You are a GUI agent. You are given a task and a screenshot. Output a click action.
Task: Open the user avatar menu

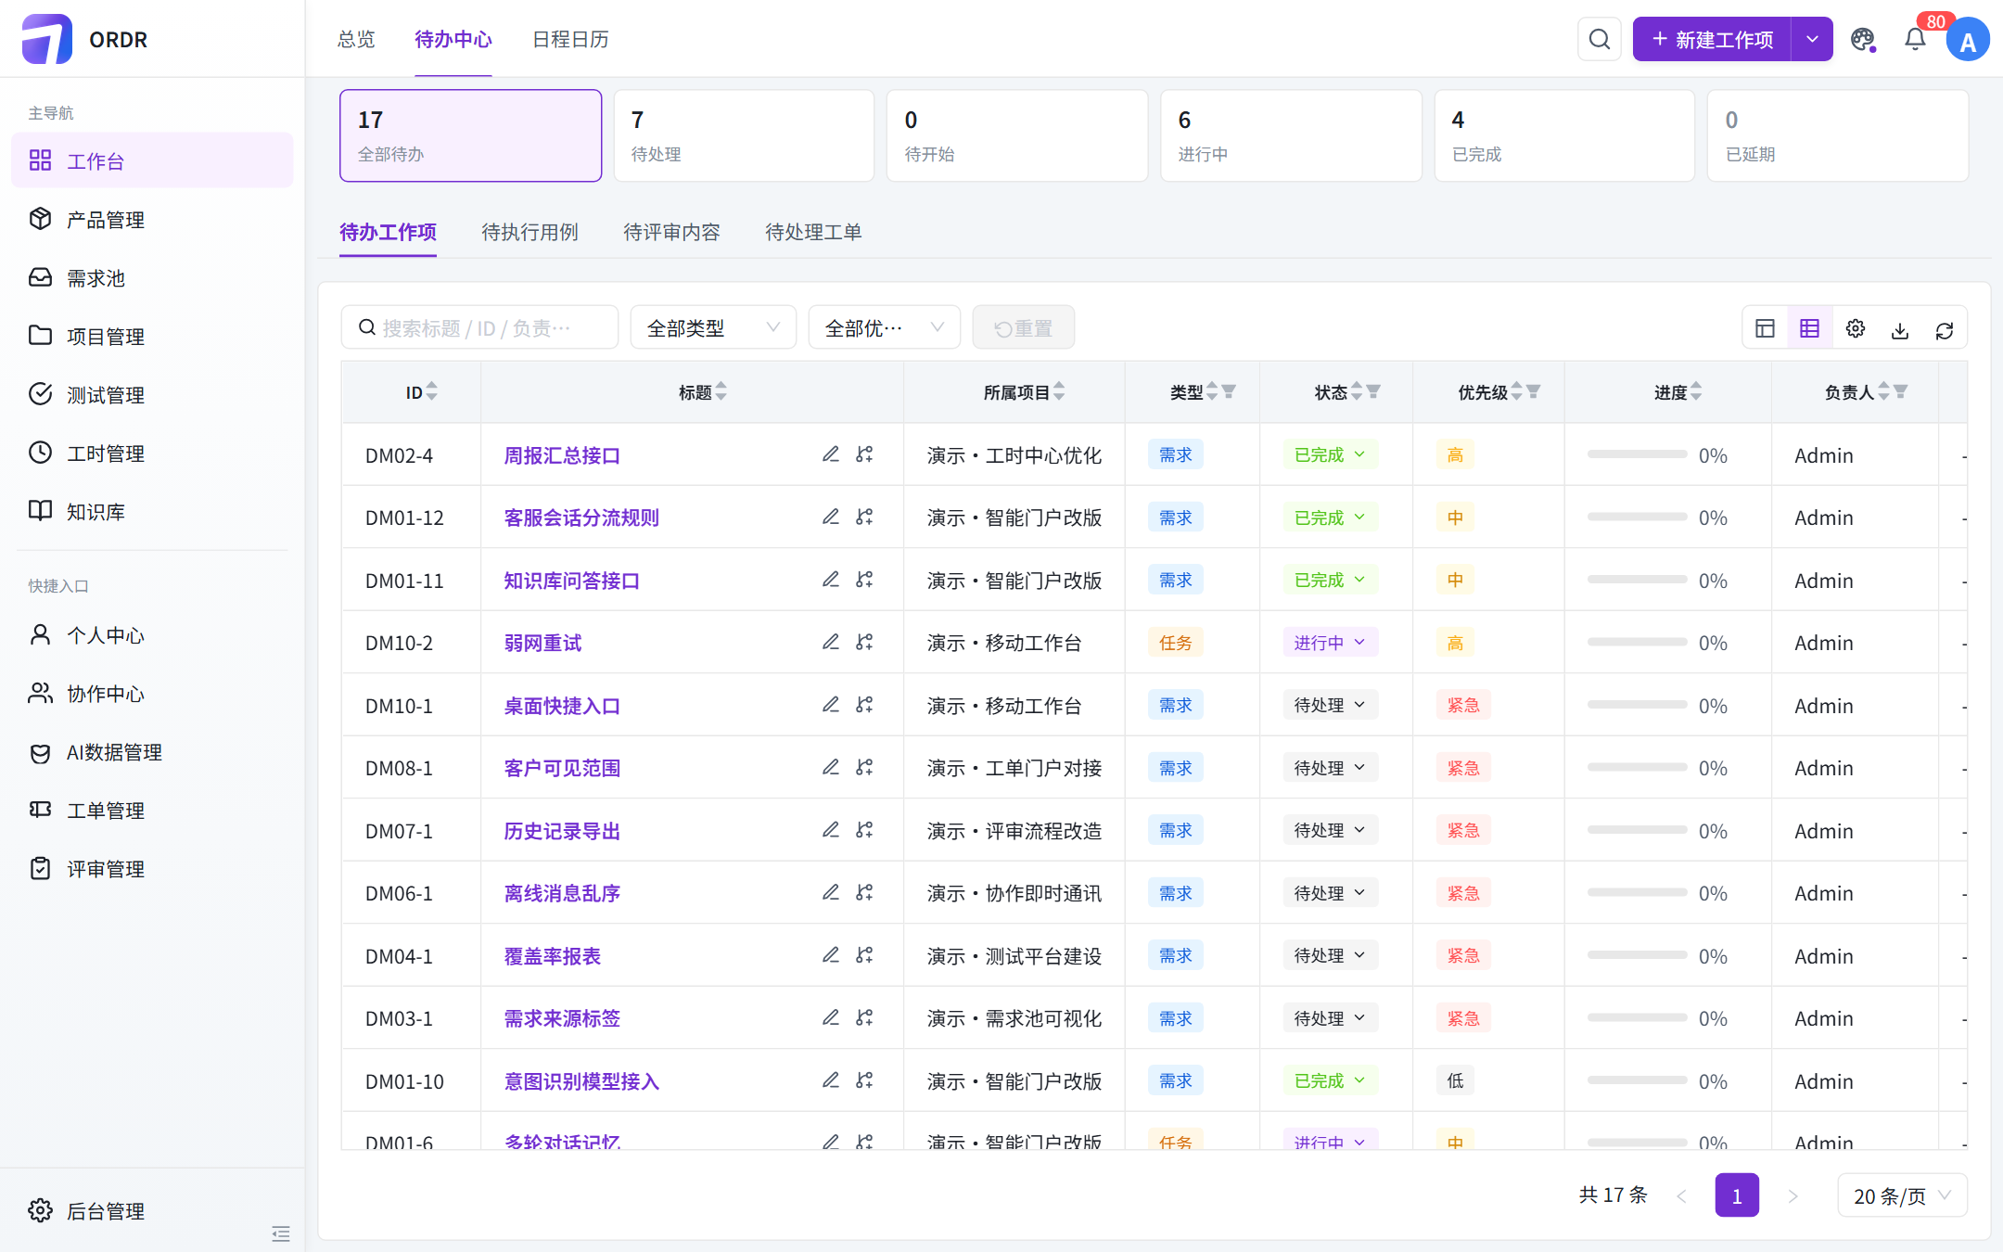tap(1968, 40)
